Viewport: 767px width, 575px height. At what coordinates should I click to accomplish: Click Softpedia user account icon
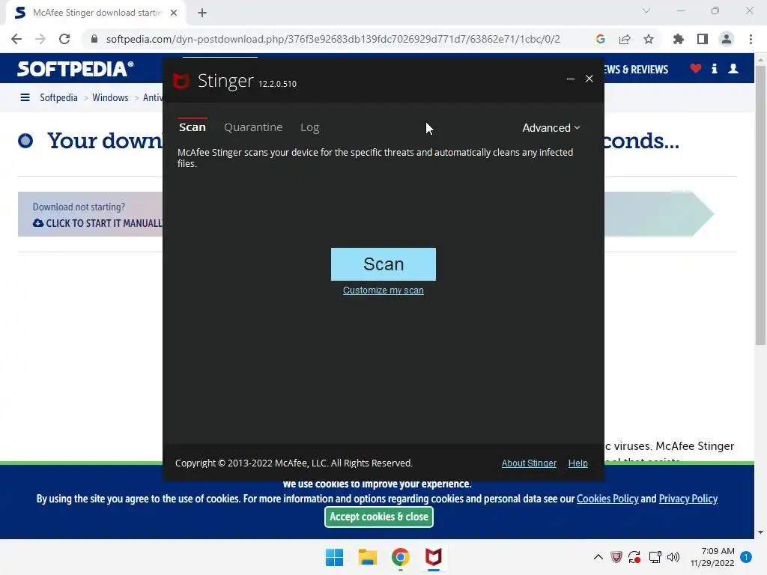[733, 69]
